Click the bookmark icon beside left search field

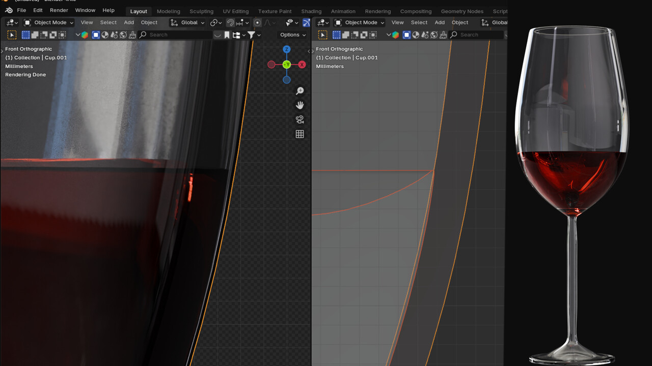[227, 35]
